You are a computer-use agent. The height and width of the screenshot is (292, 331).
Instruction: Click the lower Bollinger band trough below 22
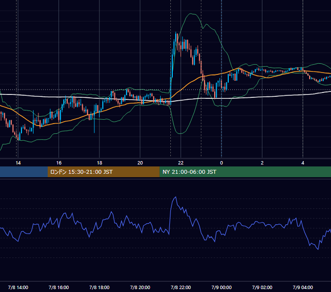coord(181,133)
